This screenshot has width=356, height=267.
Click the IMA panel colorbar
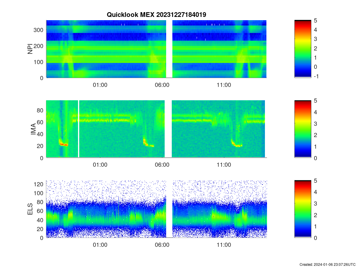click(x=303, y=129)
